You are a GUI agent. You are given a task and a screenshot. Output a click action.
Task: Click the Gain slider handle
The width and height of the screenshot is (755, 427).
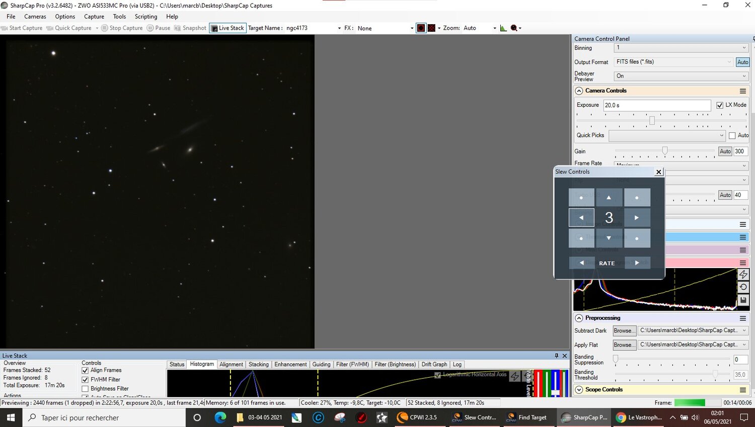(x=665, y=151)
